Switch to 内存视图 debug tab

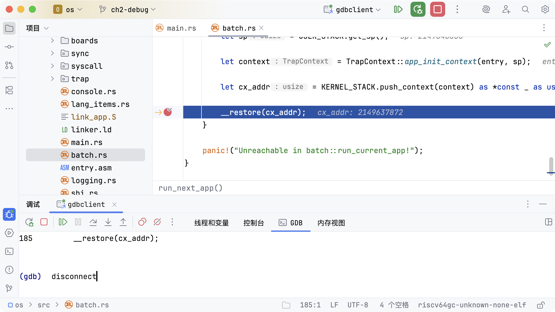(x=331, y=223)
